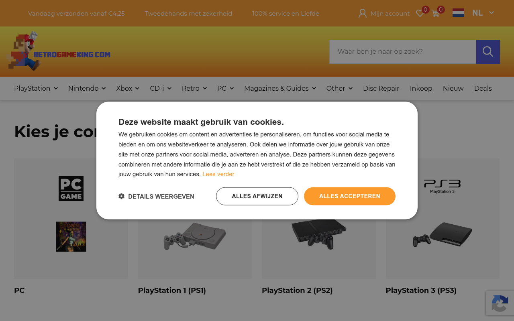
Task: Click the Mijn account user icon
Action: pos(363,14)
